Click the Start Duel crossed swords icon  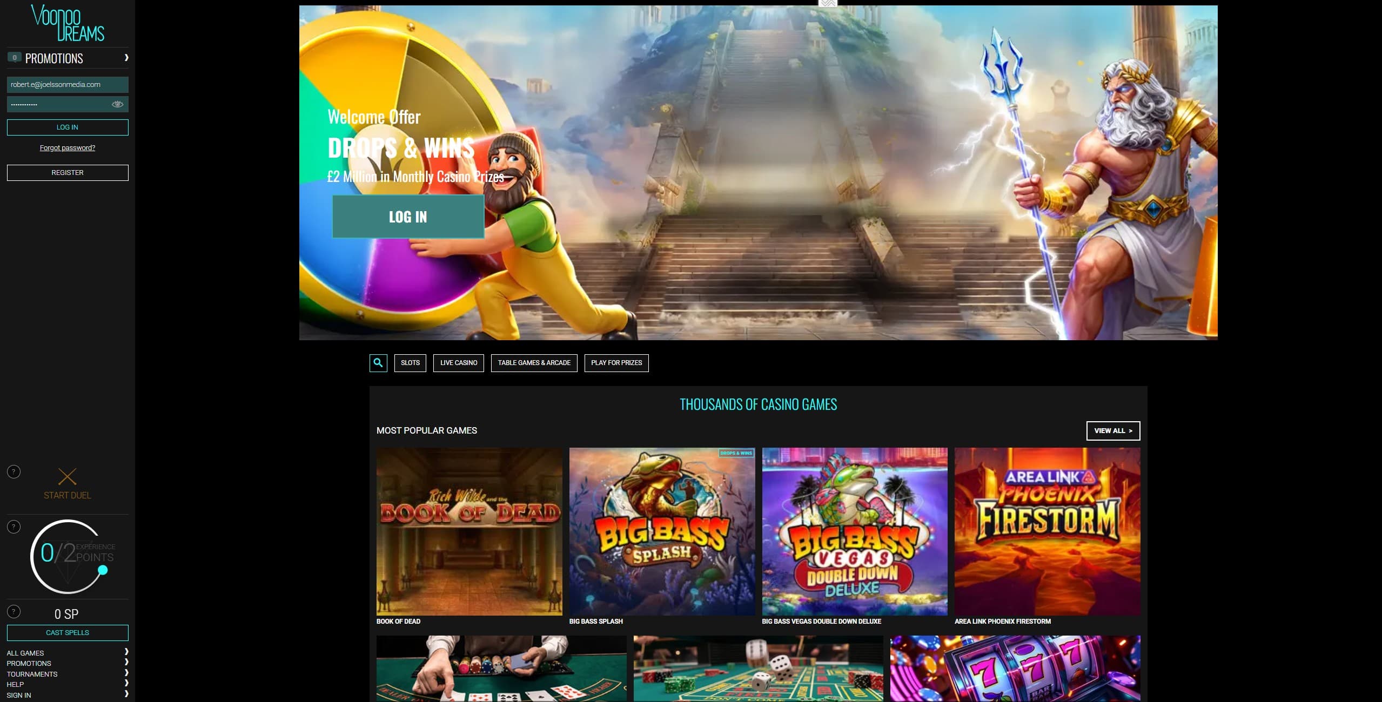(67, 476)
